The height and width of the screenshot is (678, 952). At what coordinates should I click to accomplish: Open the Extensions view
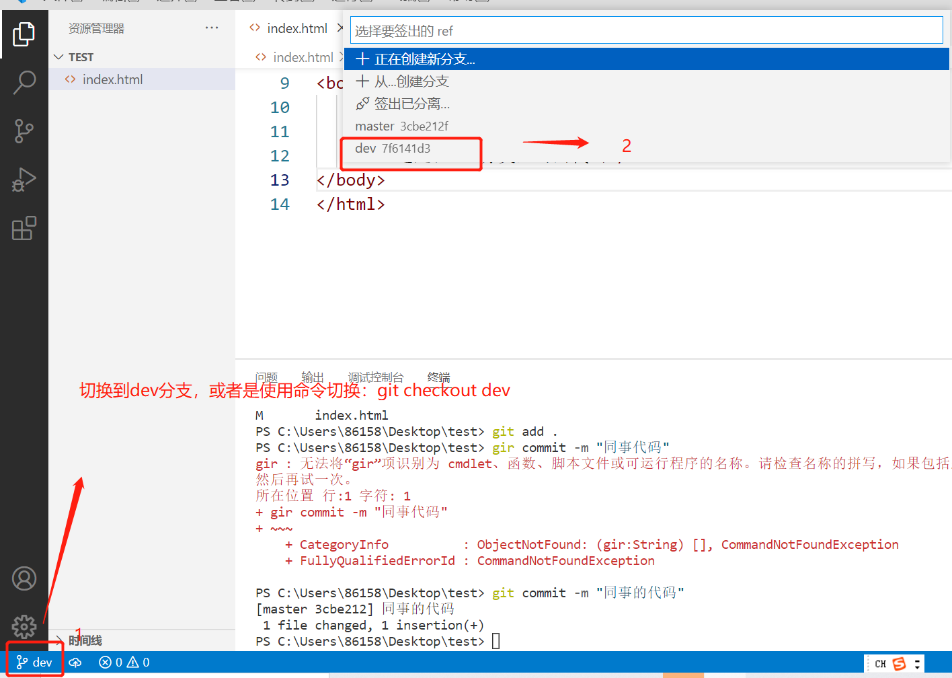click(x=24, y=228)
